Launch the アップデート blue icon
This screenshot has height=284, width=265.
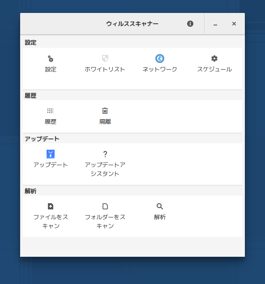point(51,154)
